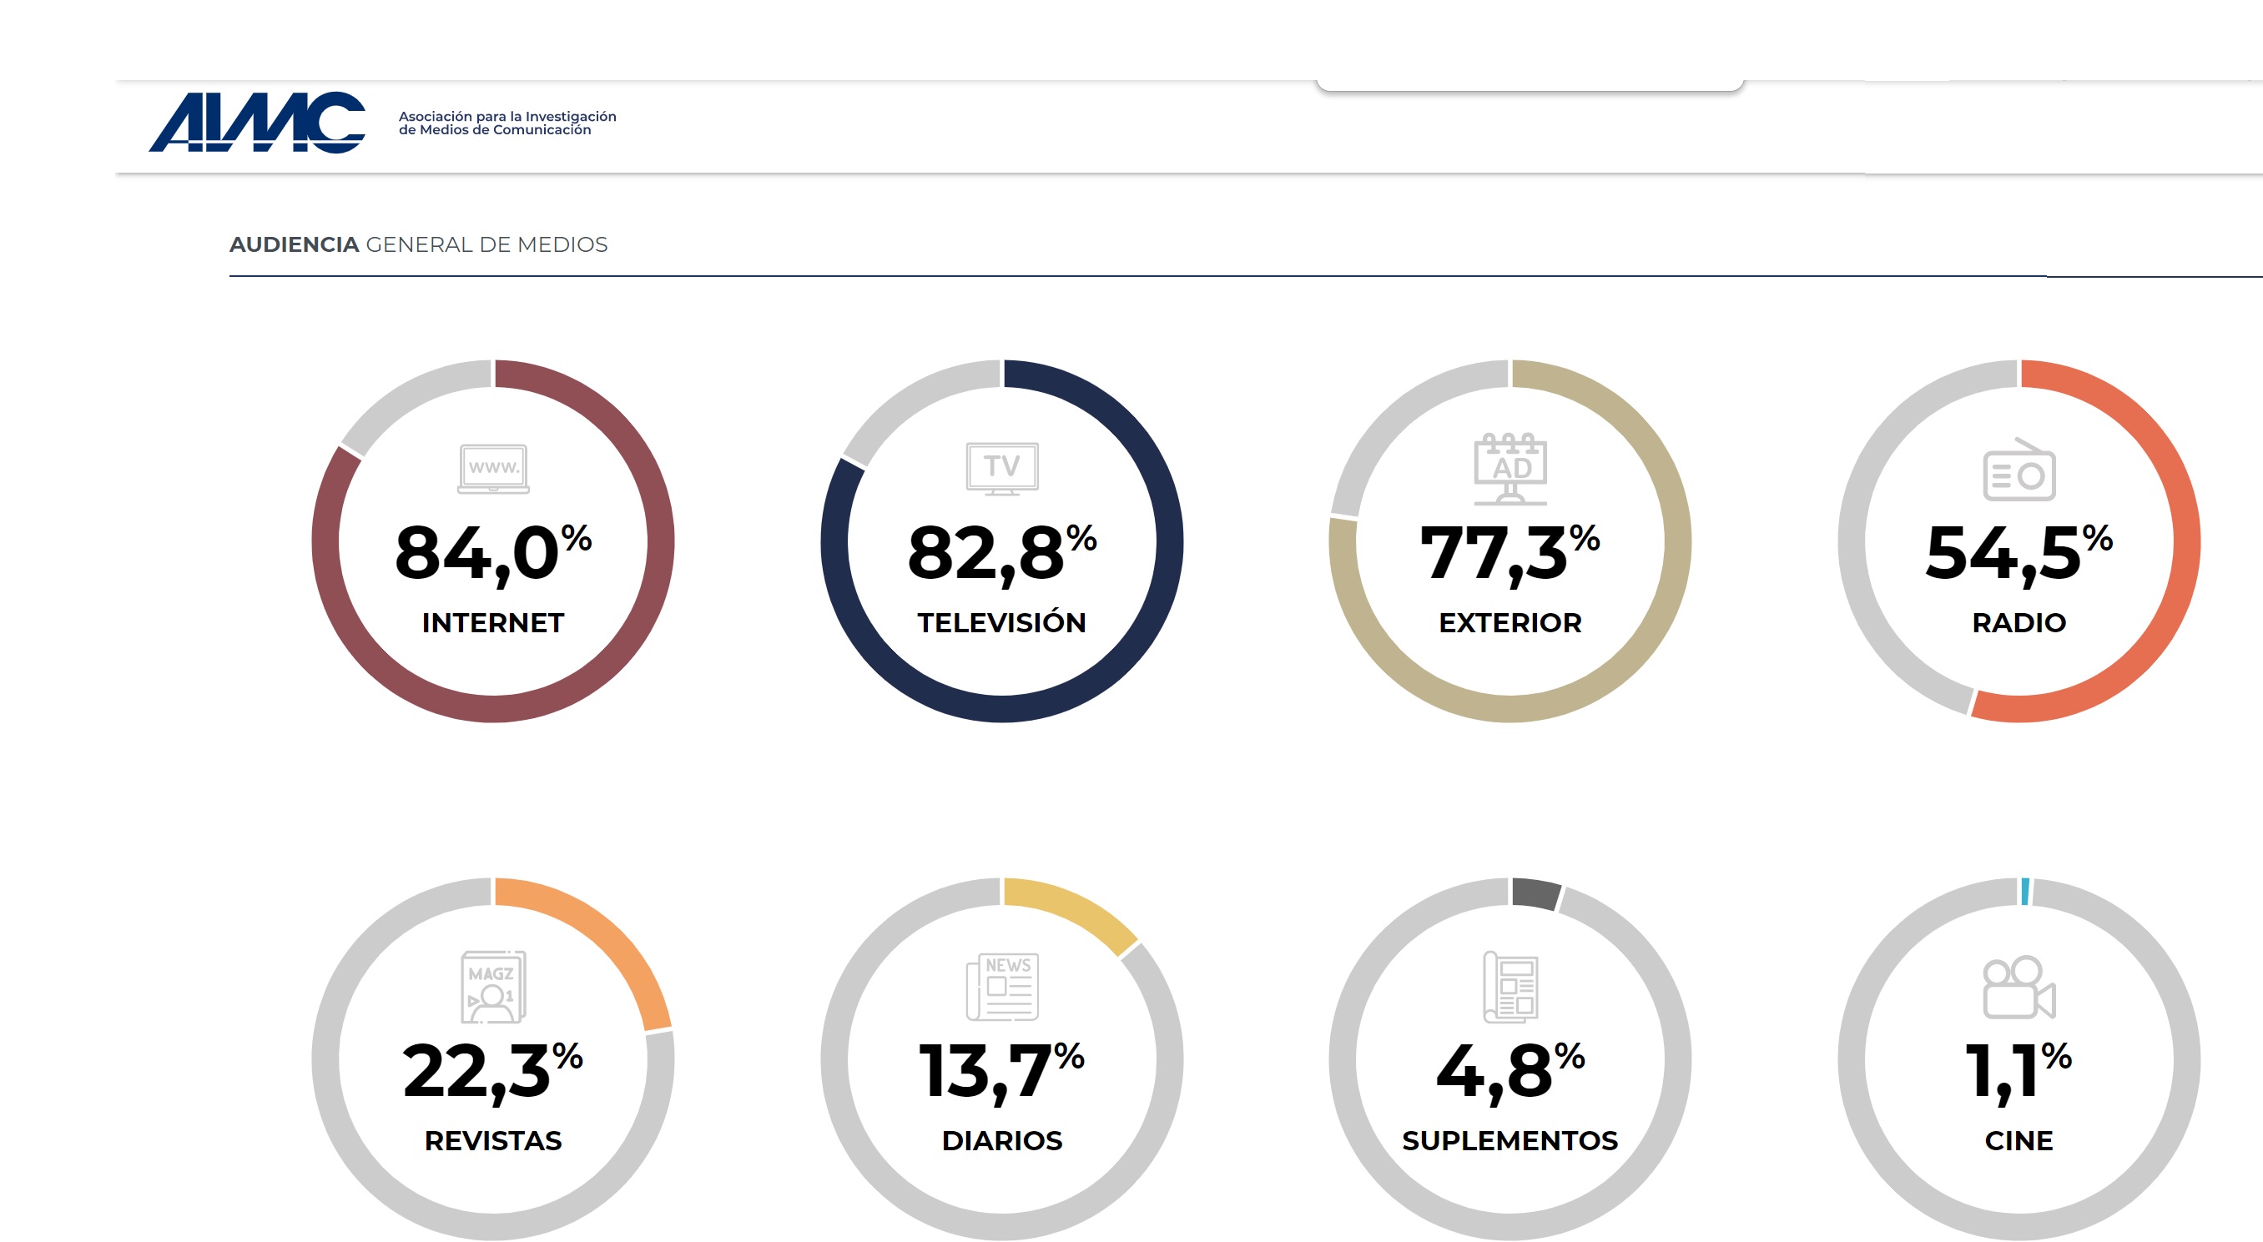Click the EXTERIOR label
Screen dimensions: 2263x1242
[x=1510, y=623]
